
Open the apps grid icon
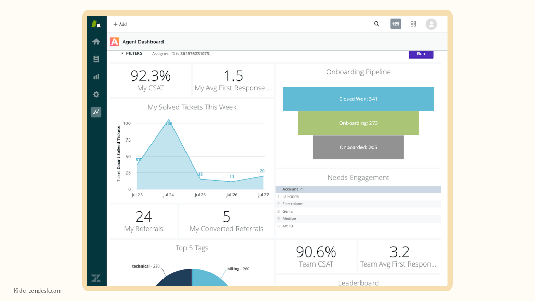pos(413,24)
